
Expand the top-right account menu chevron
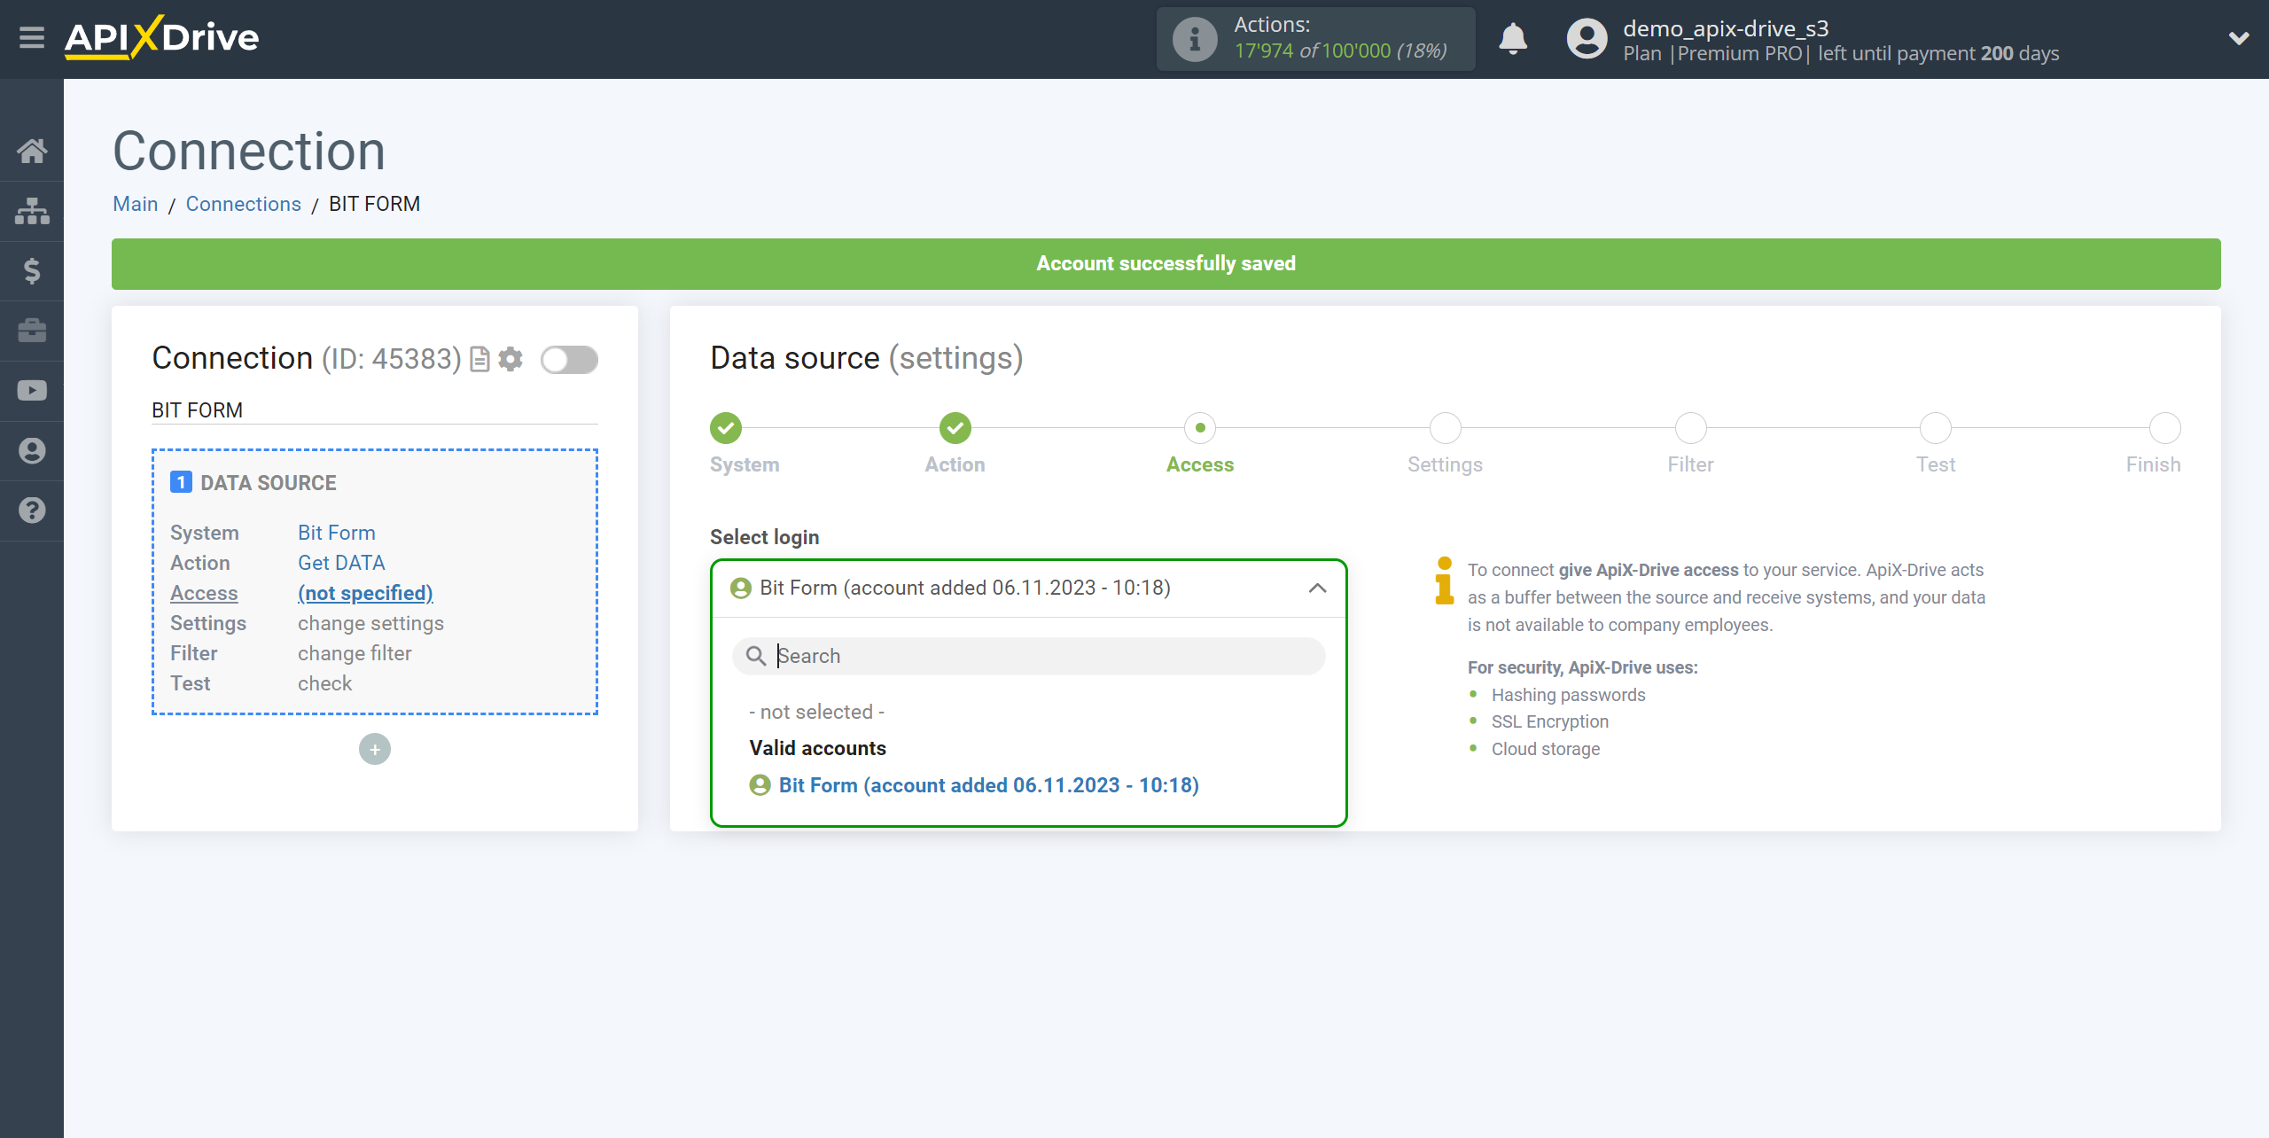pos(2234,38)
